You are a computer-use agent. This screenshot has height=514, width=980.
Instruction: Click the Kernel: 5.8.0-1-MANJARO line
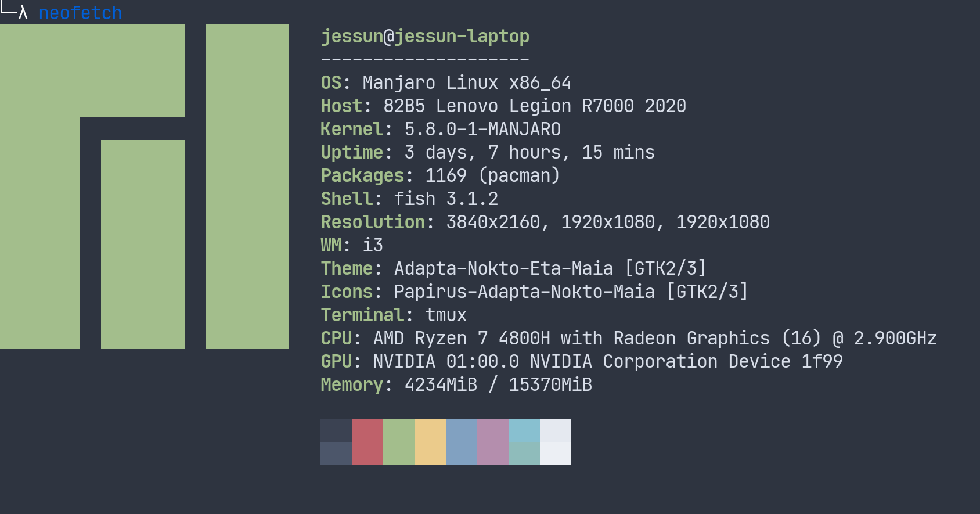coord(441,129)
